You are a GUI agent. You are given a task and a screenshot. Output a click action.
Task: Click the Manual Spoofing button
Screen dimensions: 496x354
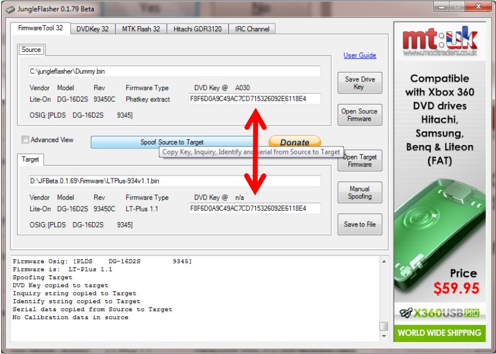pyautogui.click(x=360, y=192)
